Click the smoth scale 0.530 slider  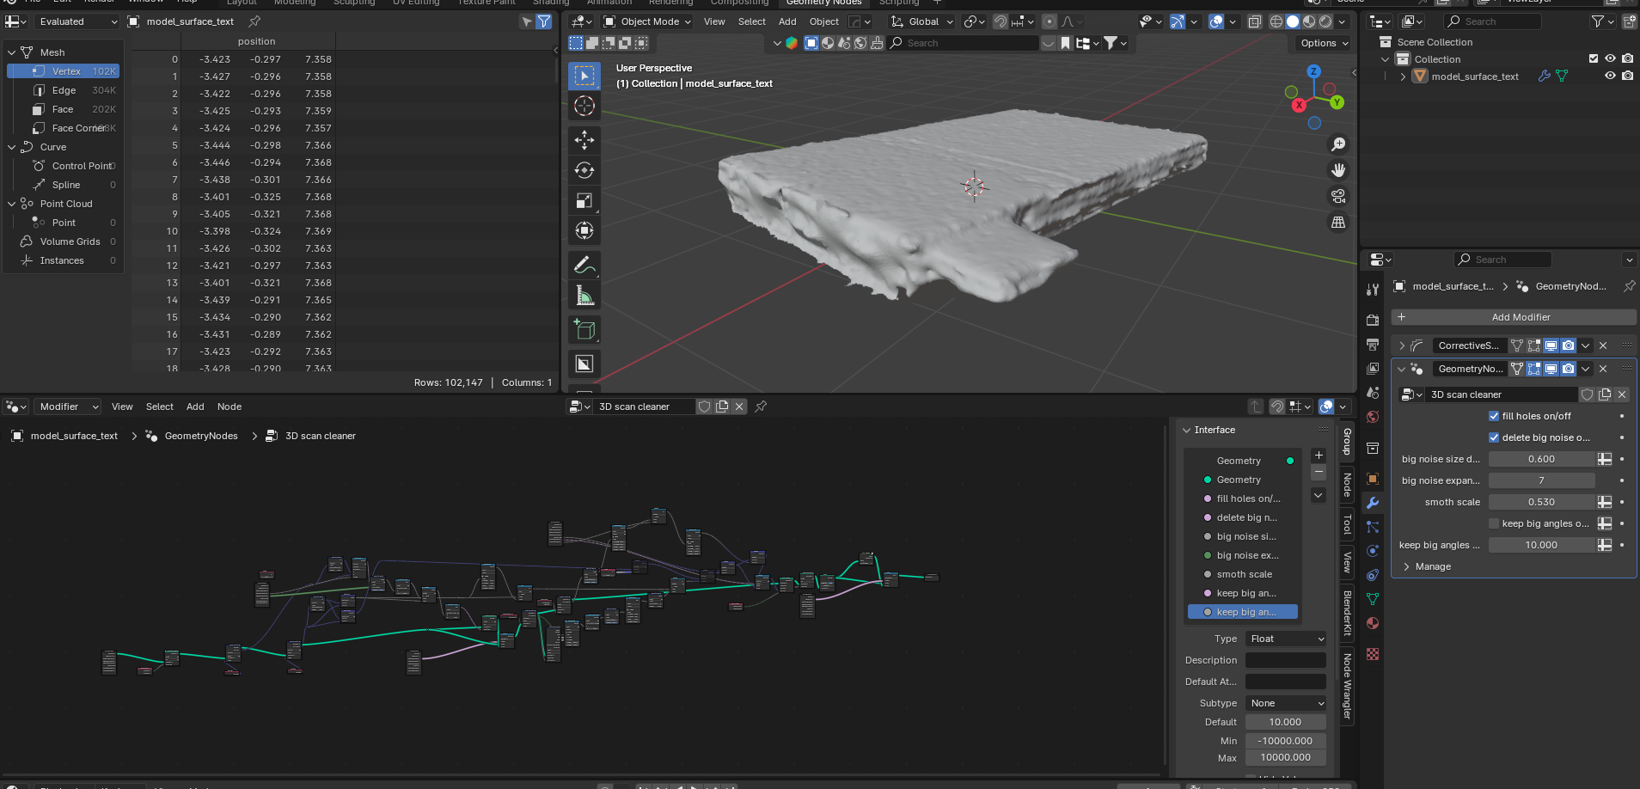click(1542, 502)
